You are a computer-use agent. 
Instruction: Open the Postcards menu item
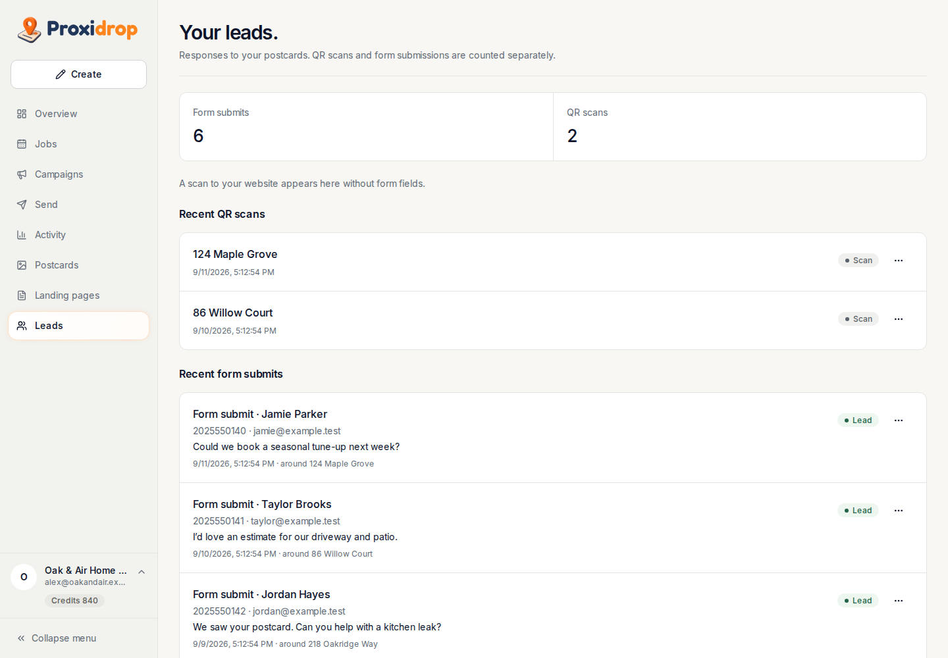(x=78, y=265)
